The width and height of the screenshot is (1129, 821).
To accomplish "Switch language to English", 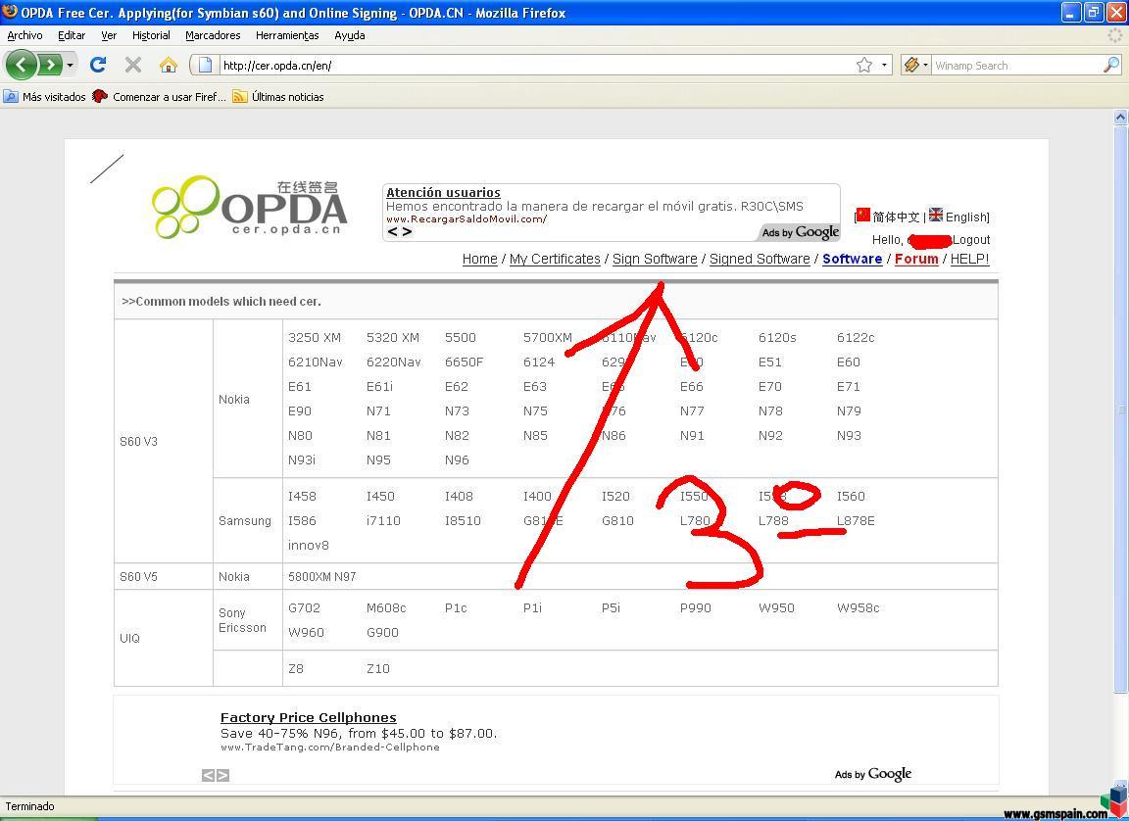I will 965,217.
